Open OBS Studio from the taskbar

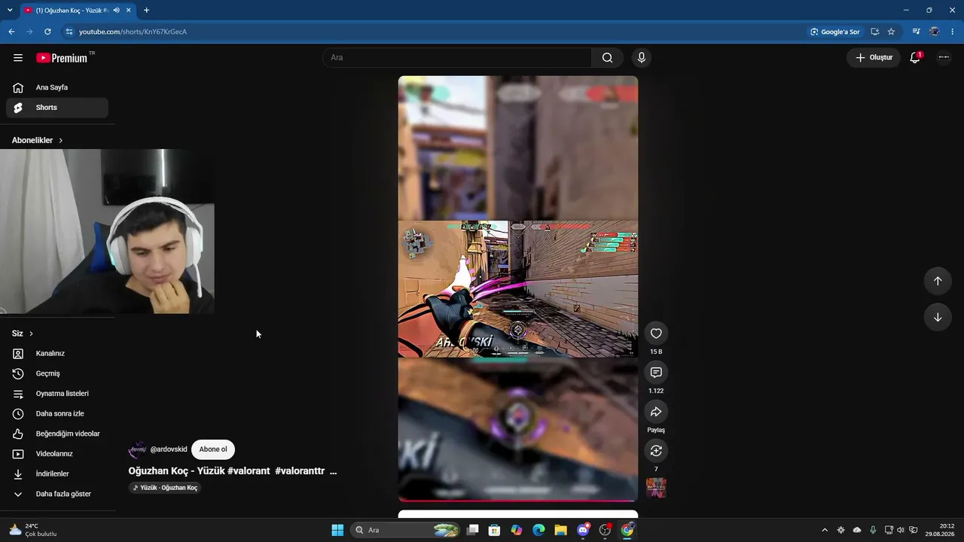point(605,530)
